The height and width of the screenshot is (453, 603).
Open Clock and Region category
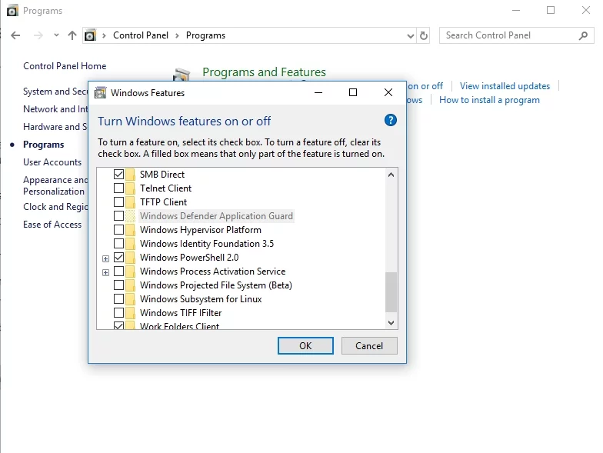pos(55,207)
